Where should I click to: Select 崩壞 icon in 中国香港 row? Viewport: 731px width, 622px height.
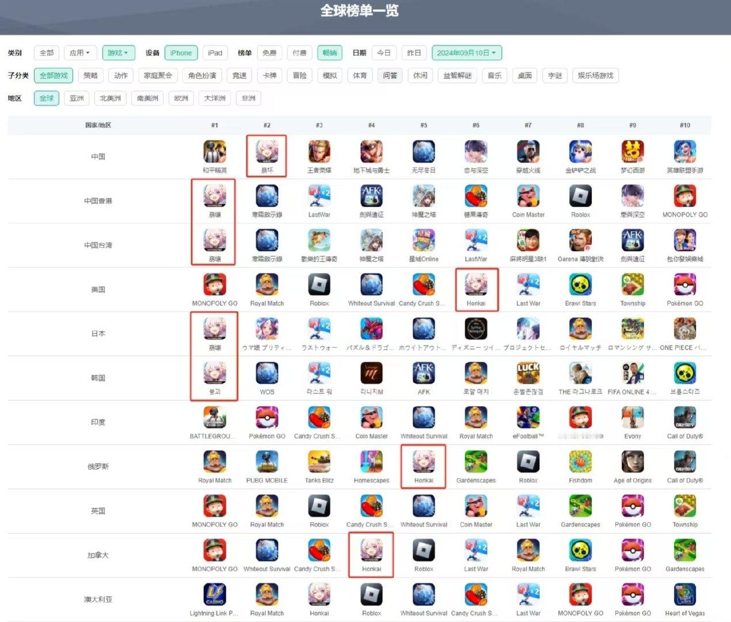tap(215, 196)
